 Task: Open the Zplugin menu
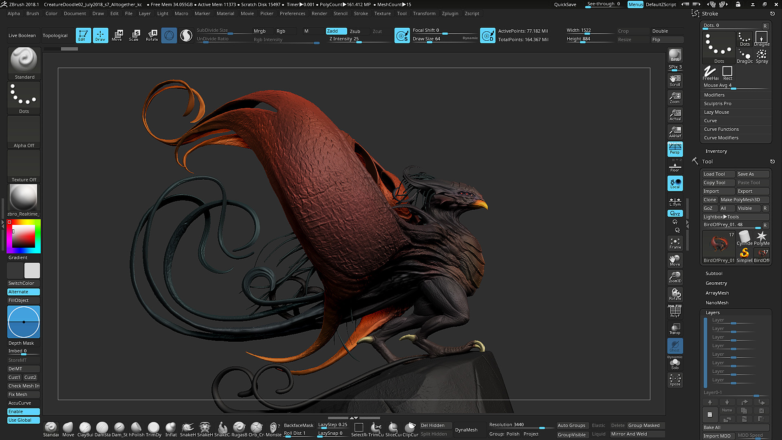(450, 13)
